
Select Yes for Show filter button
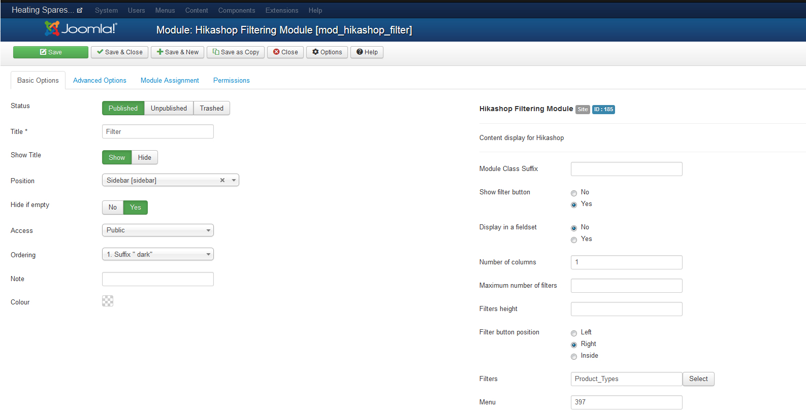pyautogui.click(x=574, y=204)
